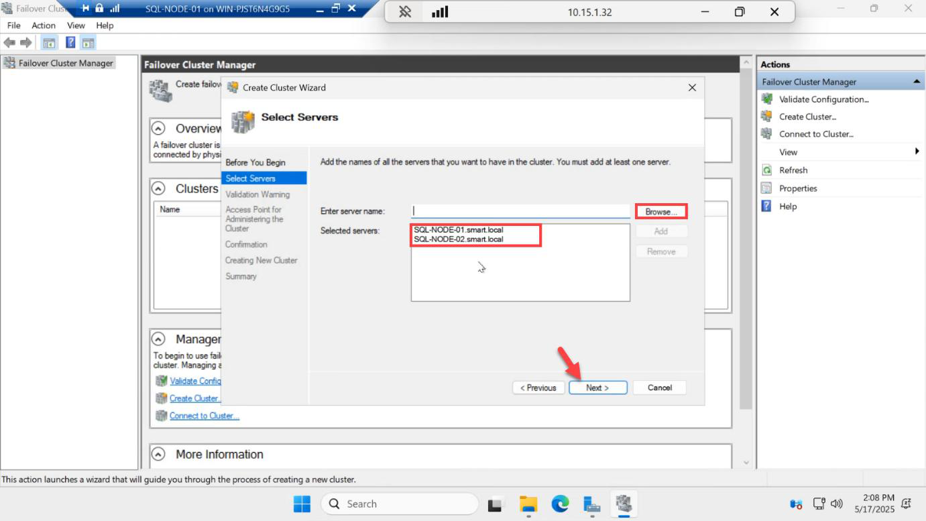Click lock icon in VM connection bar

(x=99, y=8)
